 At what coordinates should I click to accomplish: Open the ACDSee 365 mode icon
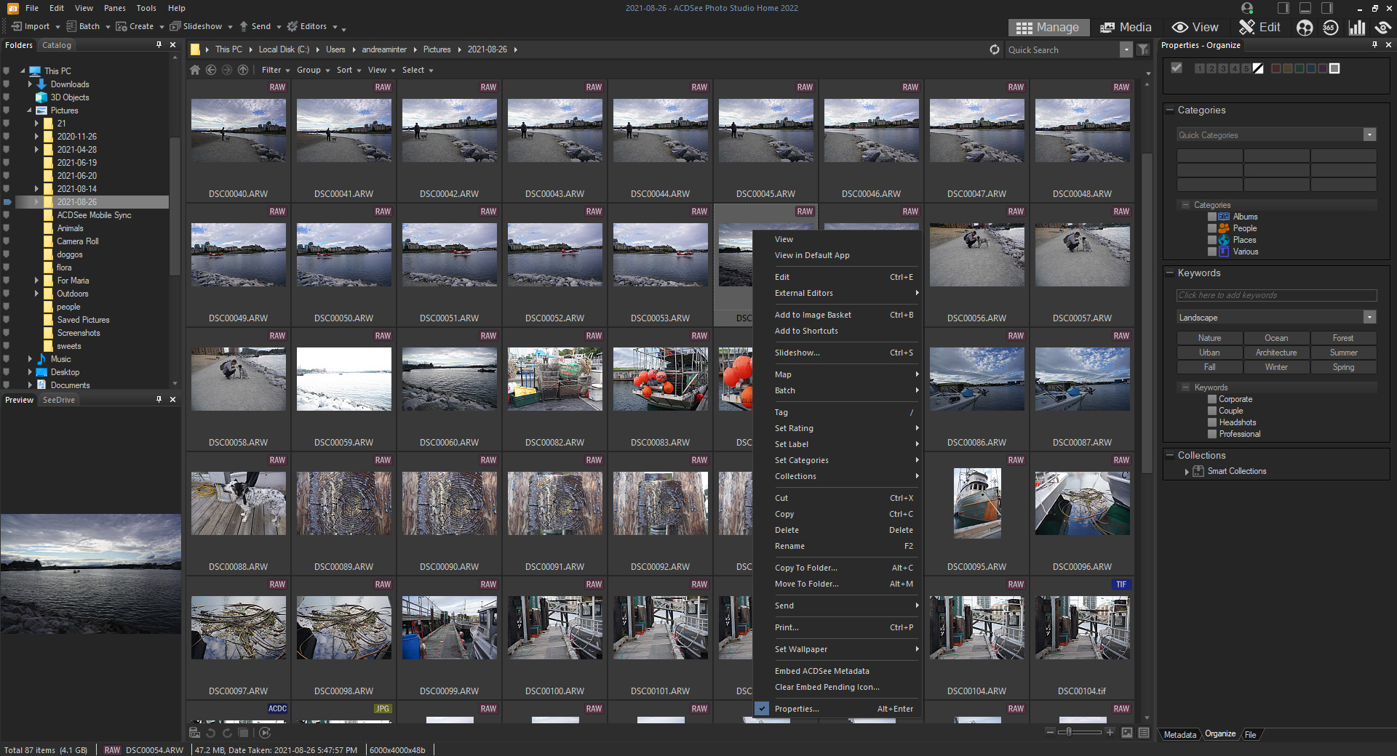(x=1330, y=28)
